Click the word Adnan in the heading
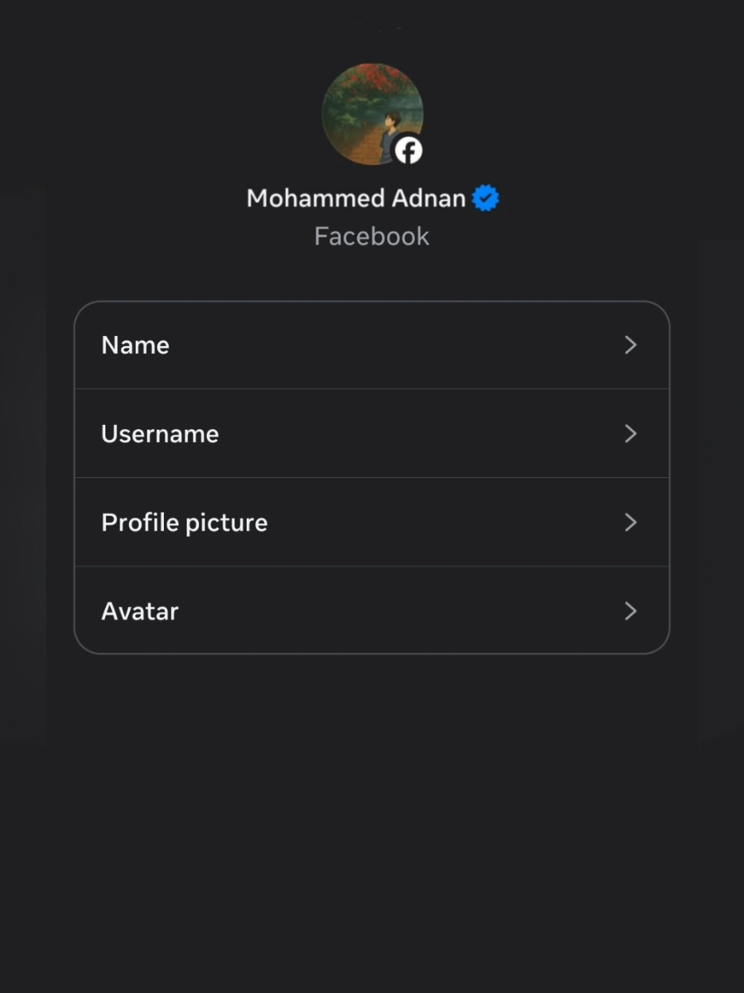Viewport: 744px width, 993px height. (x=429, y=198)
